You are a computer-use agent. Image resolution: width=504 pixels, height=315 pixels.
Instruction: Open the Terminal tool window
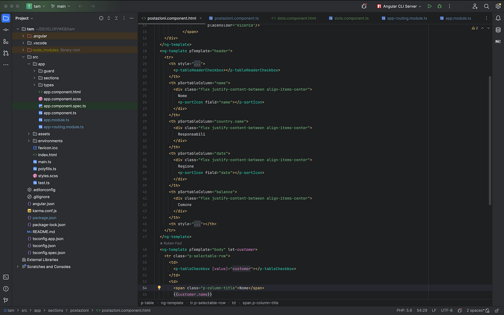6,277
